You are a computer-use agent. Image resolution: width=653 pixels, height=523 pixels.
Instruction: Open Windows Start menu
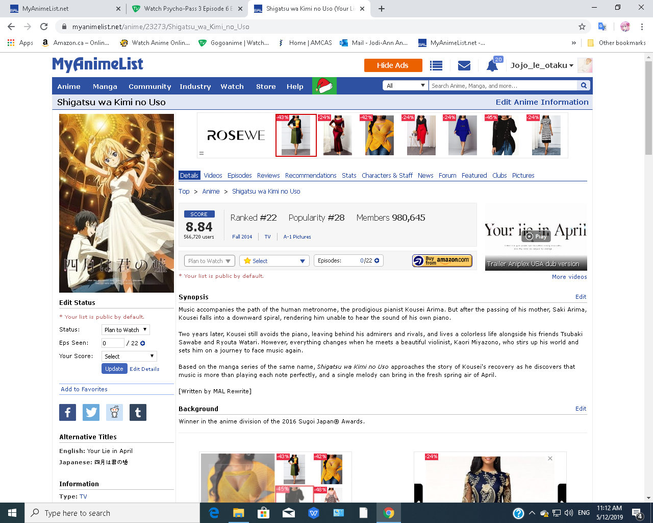click(12, 513)
